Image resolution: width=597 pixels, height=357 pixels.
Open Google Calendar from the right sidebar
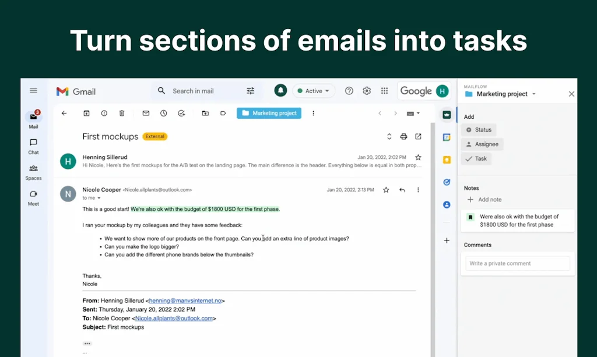pyautogui.click(x=447, y=136)
